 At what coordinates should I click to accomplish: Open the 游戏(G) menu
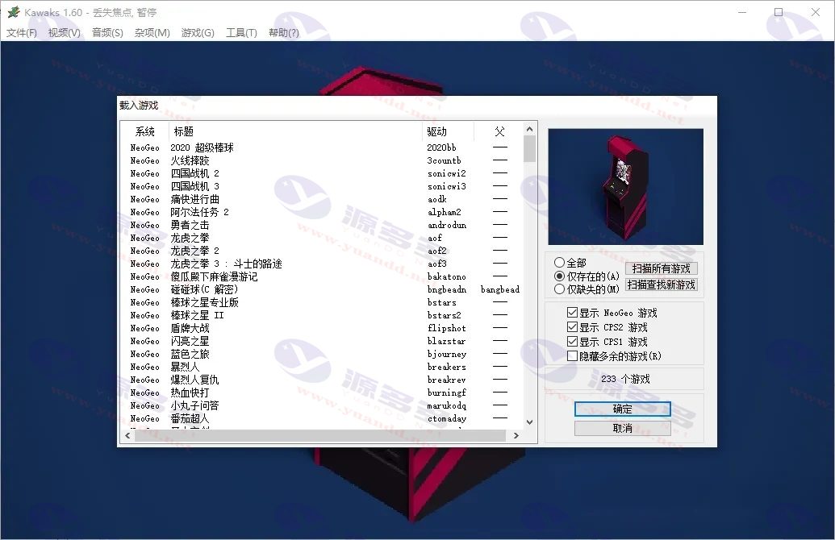198,33
